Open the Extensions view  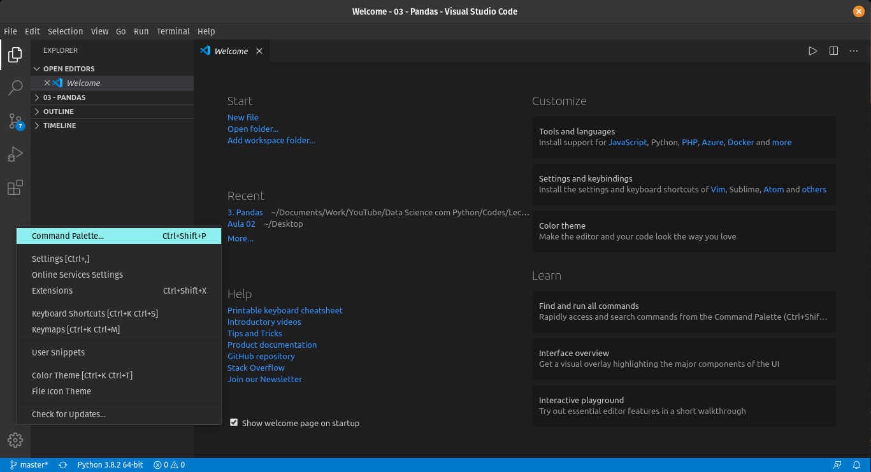(x=14, y=187)
